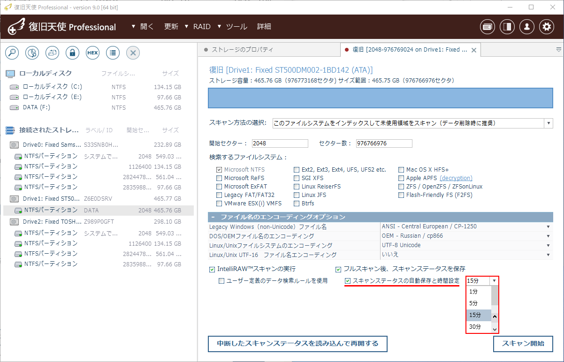This screenshot has width=564, height=362.
Task: Enable the Microsoft ExFAT checkbox
Action: [219, 187]
